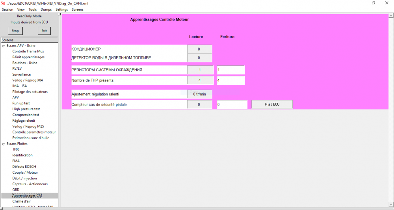Open the Screens menu
394x210 pixels.
click(77, 9)
